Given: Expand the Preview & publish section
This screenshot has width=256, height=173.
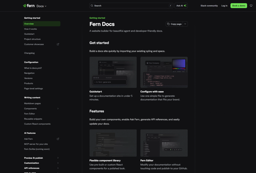Looking at the screenshot, I should pos(58,158).
